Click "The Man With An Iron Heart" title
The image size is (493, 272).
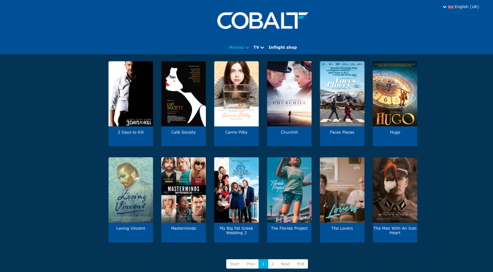395,231
